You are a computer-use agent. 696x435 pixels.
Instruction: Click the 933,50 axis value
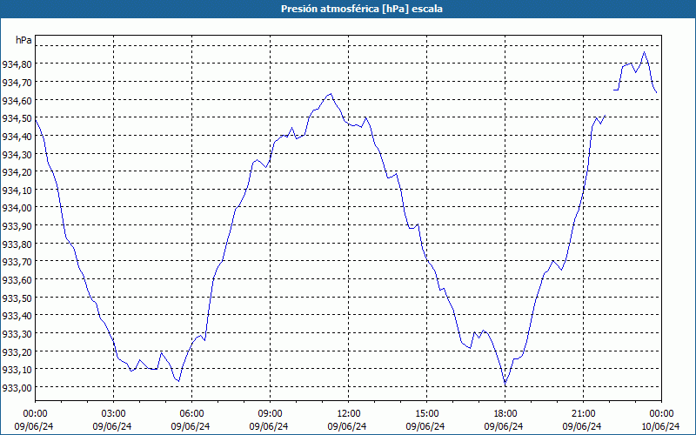coord(17,298)
